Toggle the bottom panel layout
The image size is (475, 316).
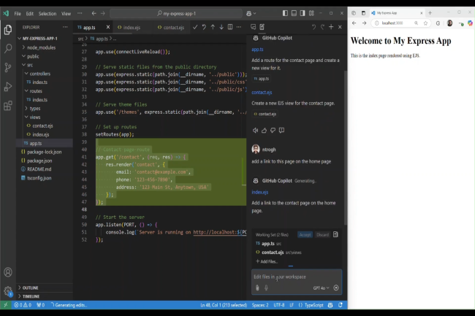coord(294,13)
